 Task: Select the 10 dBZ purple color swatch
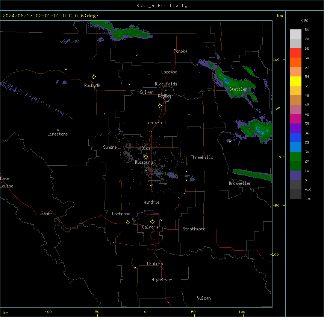click(x=295, y=175)
